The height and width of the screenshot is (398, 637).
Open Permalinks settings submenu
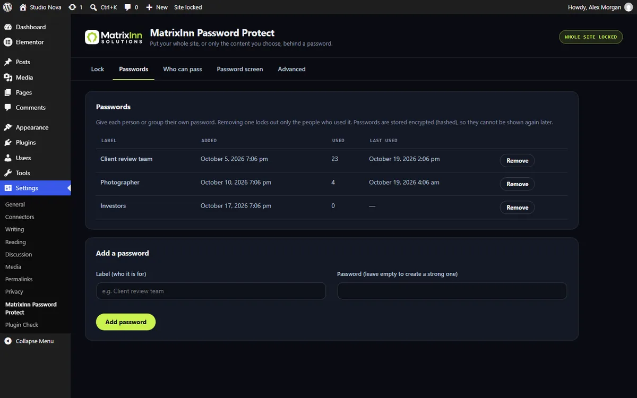(x=19, y=279)
